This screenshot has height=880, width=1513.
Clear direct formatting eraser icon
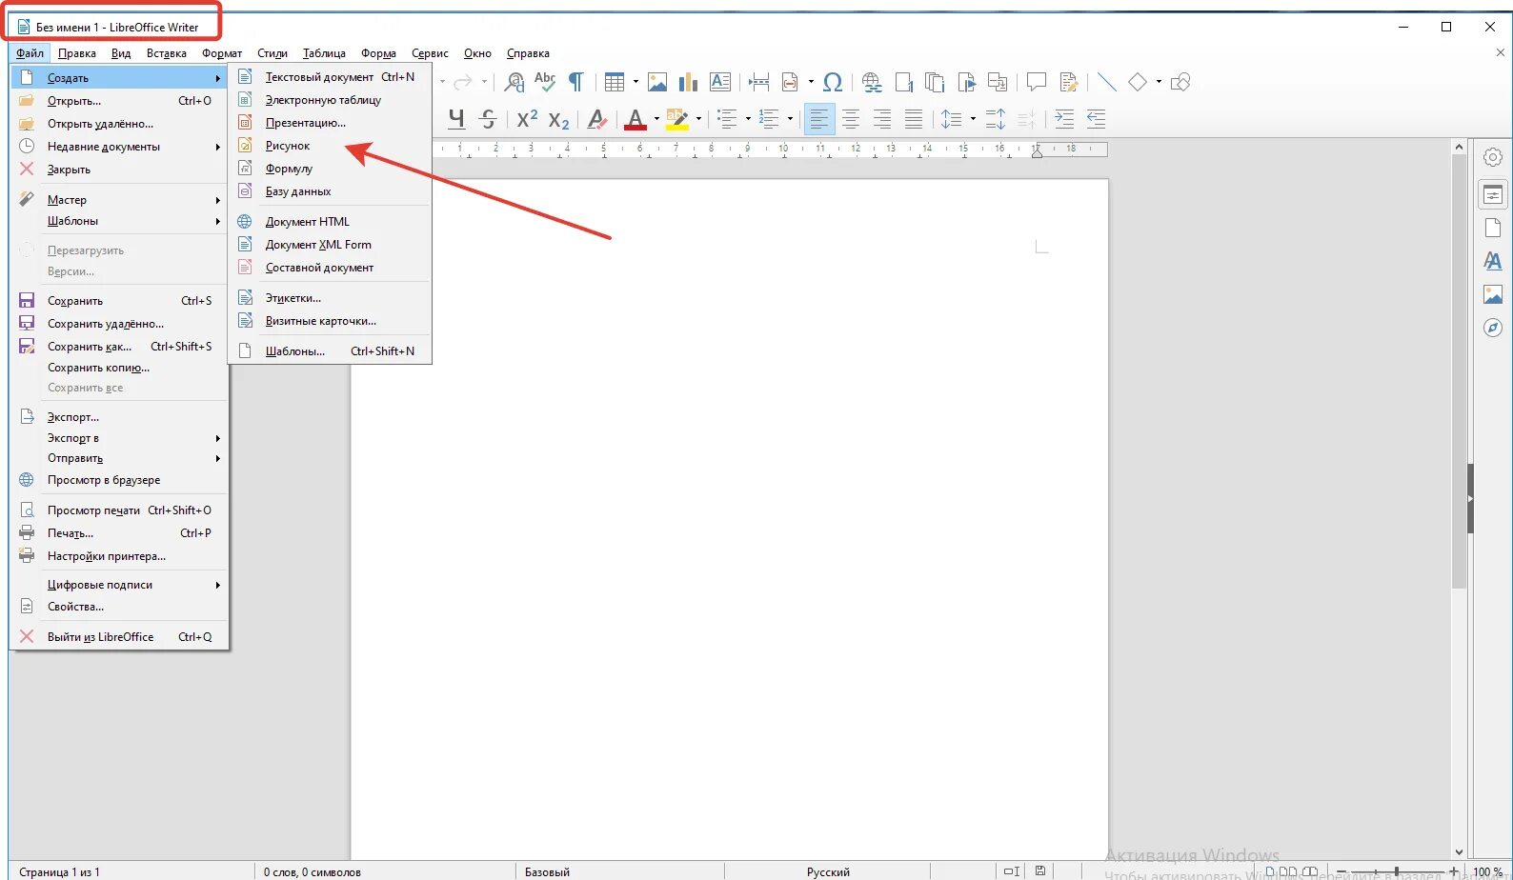tap(597, 119)
